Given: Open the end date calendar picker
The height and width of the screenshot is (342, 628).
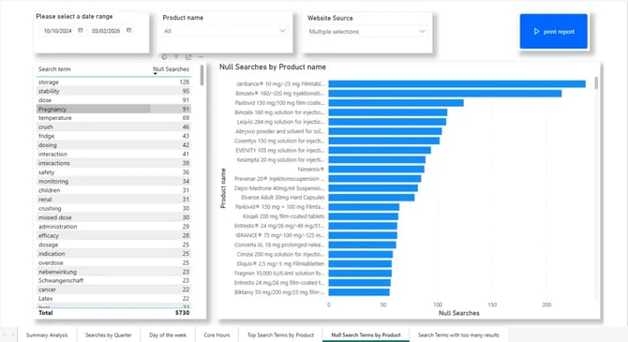Looking at the screenshot, I should click(129, 30).
